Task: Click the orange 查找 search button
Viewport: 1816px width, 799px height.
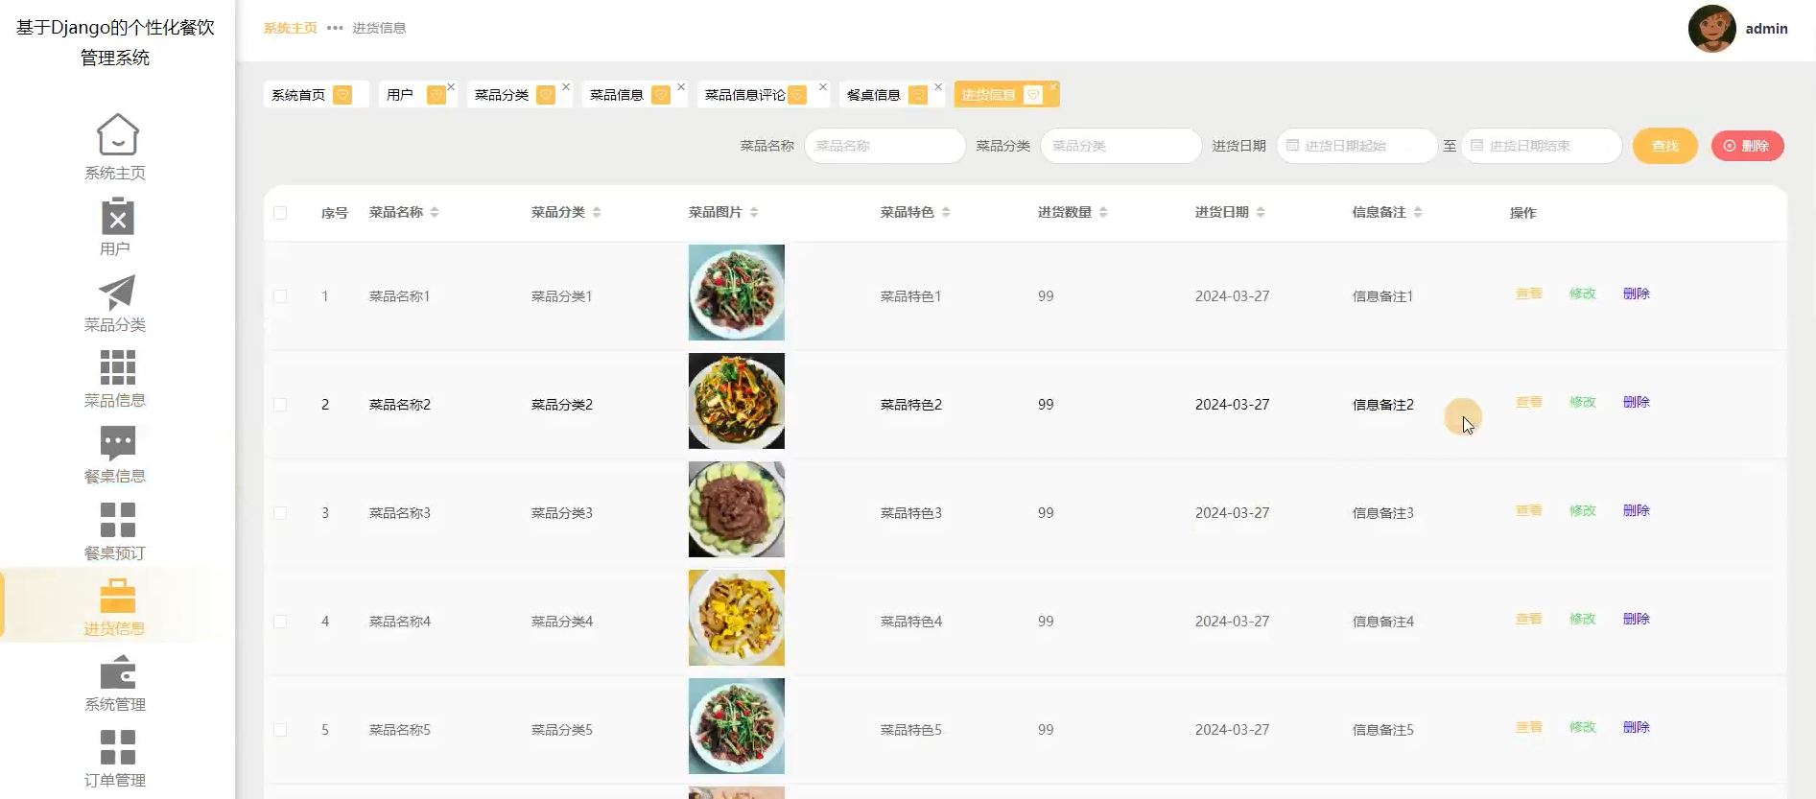Action: 1665,146
